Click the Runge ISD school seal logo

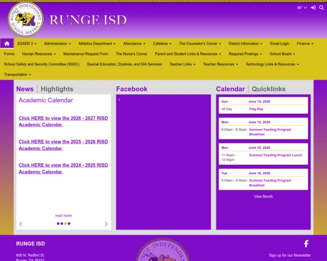26,20
